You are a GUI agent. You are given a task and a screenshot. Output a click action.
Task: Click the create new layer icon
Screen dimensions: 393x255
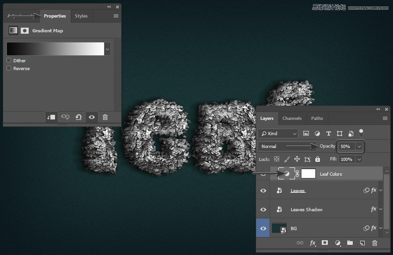coord(362,243)
